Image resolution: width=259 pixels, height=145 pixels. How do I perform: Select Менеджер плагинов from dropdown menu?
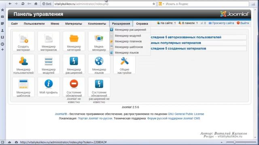[130, 41]
